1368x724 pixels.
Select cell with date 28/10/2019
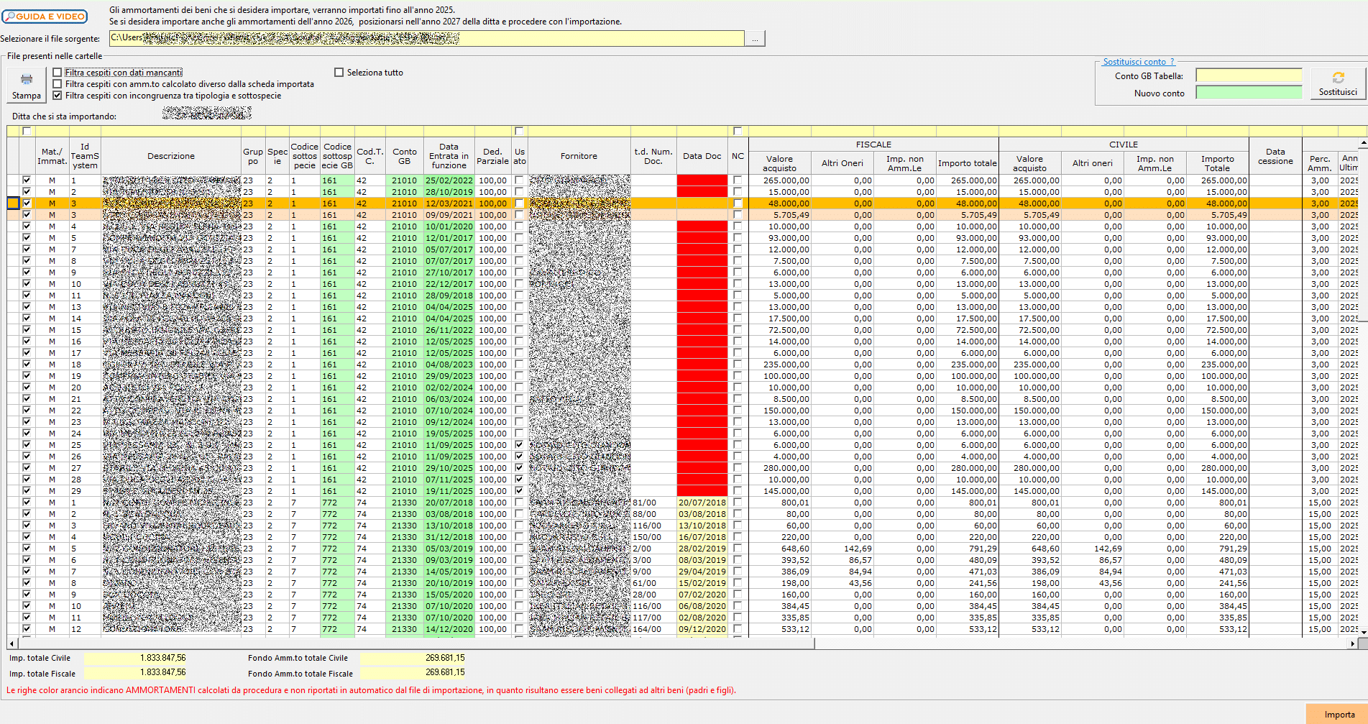click(x=449, y=192)
